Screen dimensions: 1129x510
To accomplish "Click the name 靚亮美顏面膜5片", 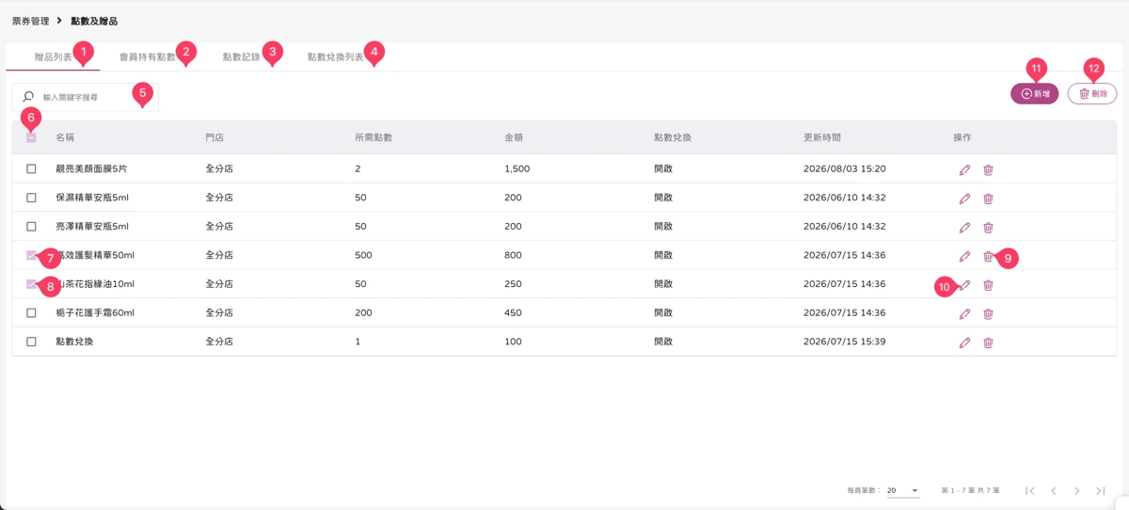I will click(x=91, y=169).
